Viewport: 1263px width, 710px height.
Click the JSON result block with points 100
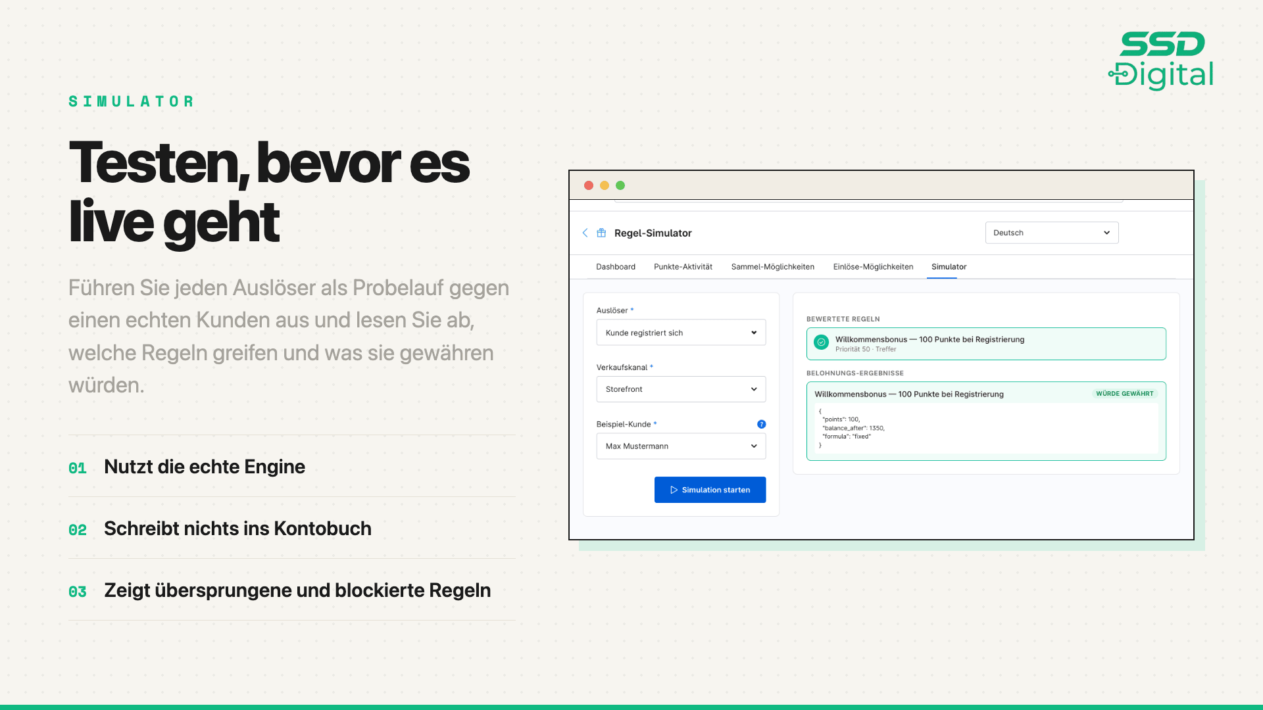[986, 428]
